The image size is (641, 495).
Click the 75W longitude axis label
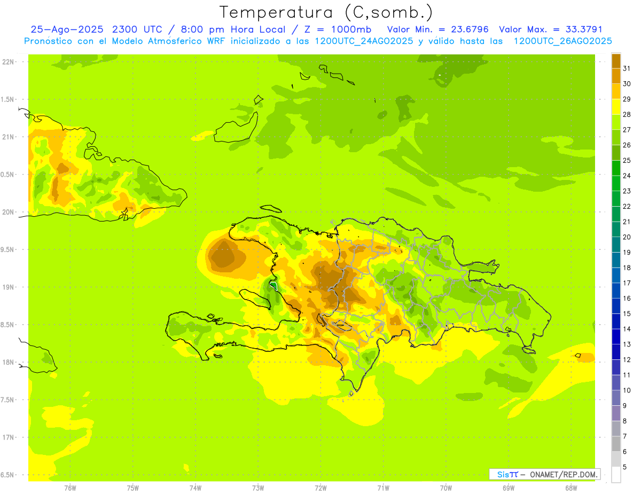[x=133, y=488]
